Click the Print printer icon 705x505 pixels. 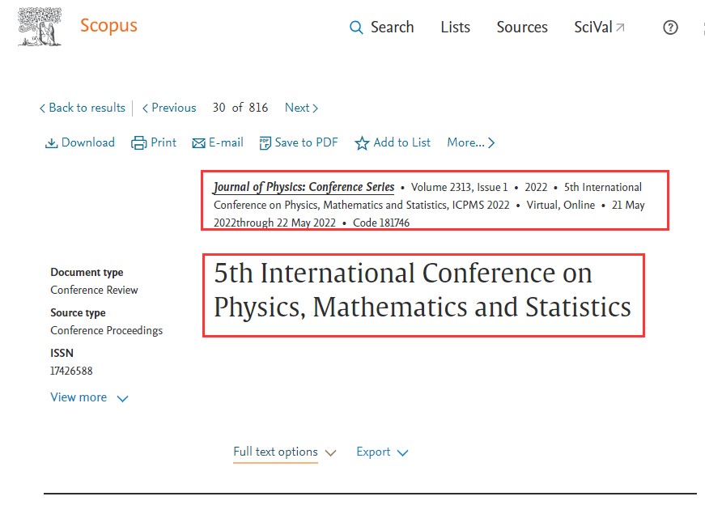(x=139, y=143)
